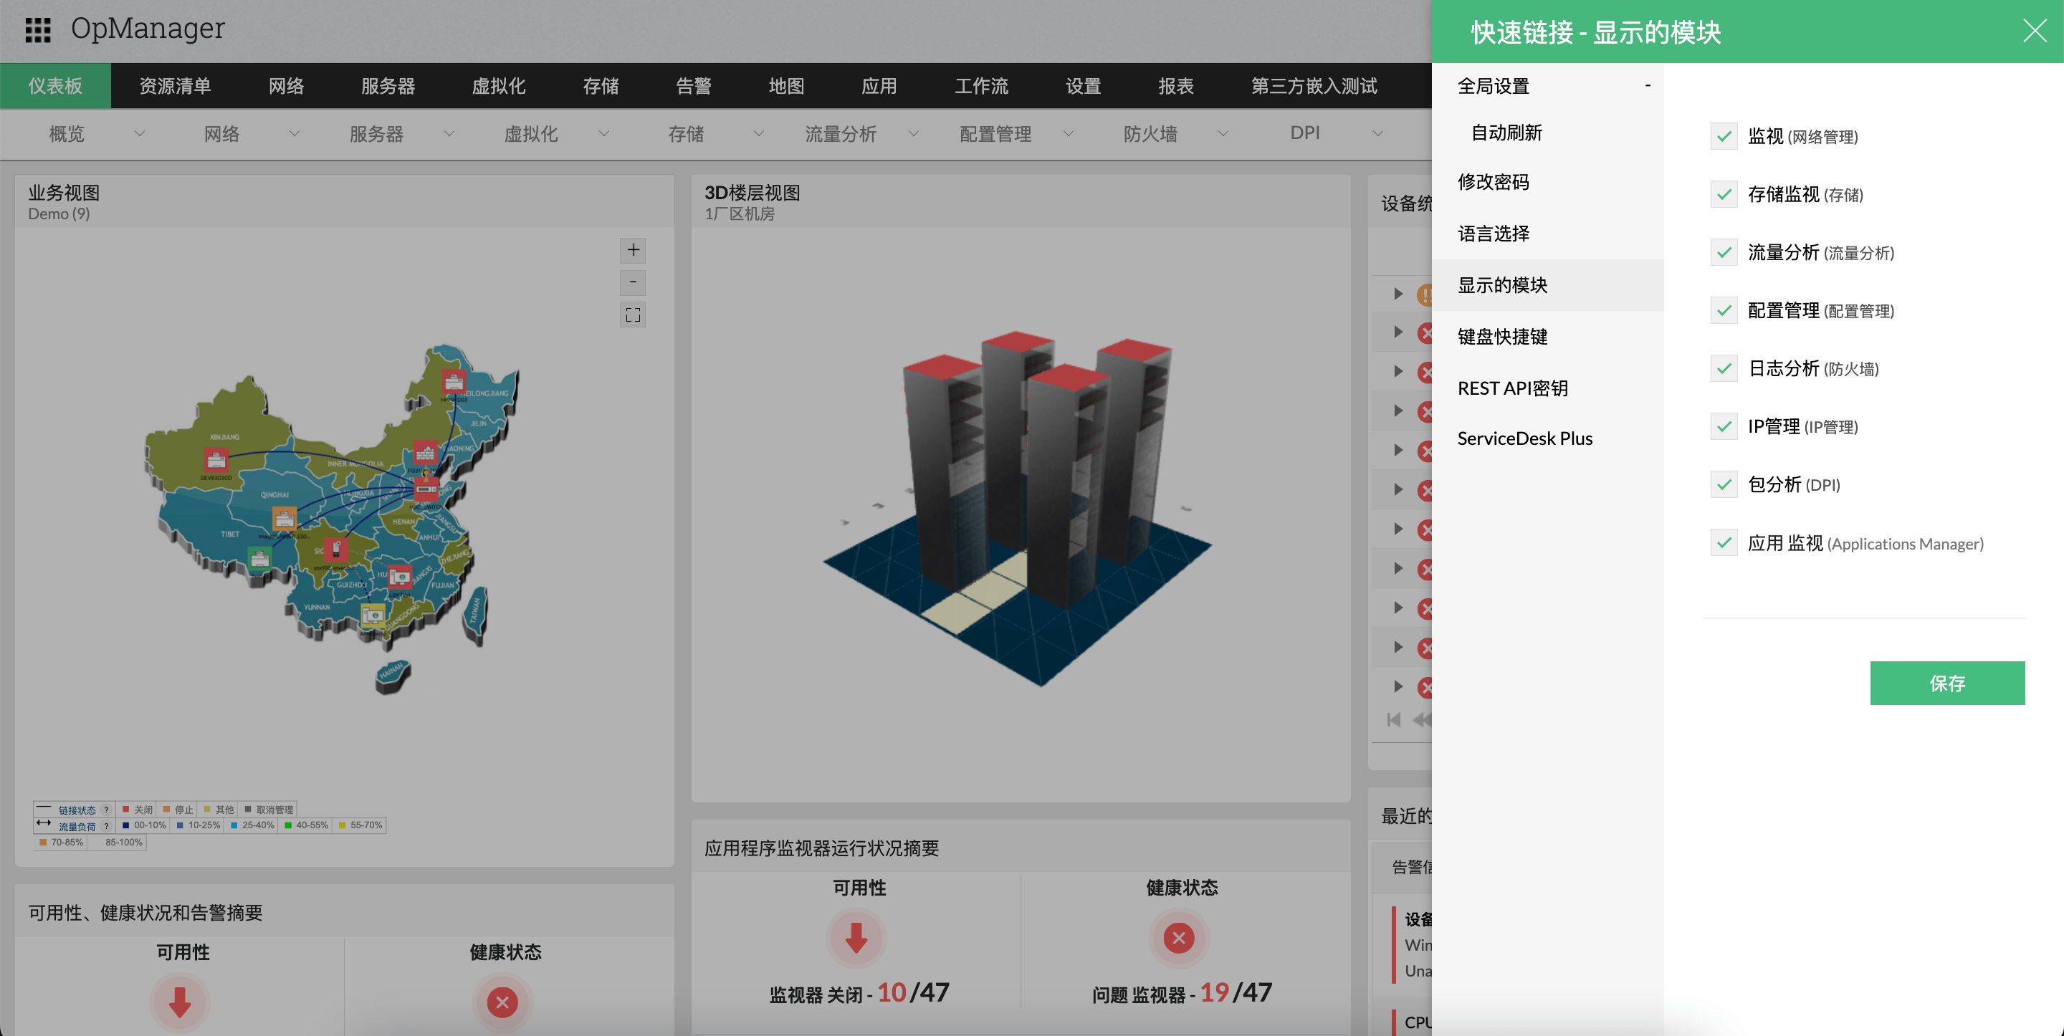Uncheck the IP管理 module checkbox
The height and width of the screenshot is (1036, 2064).
coord(1724,426)
